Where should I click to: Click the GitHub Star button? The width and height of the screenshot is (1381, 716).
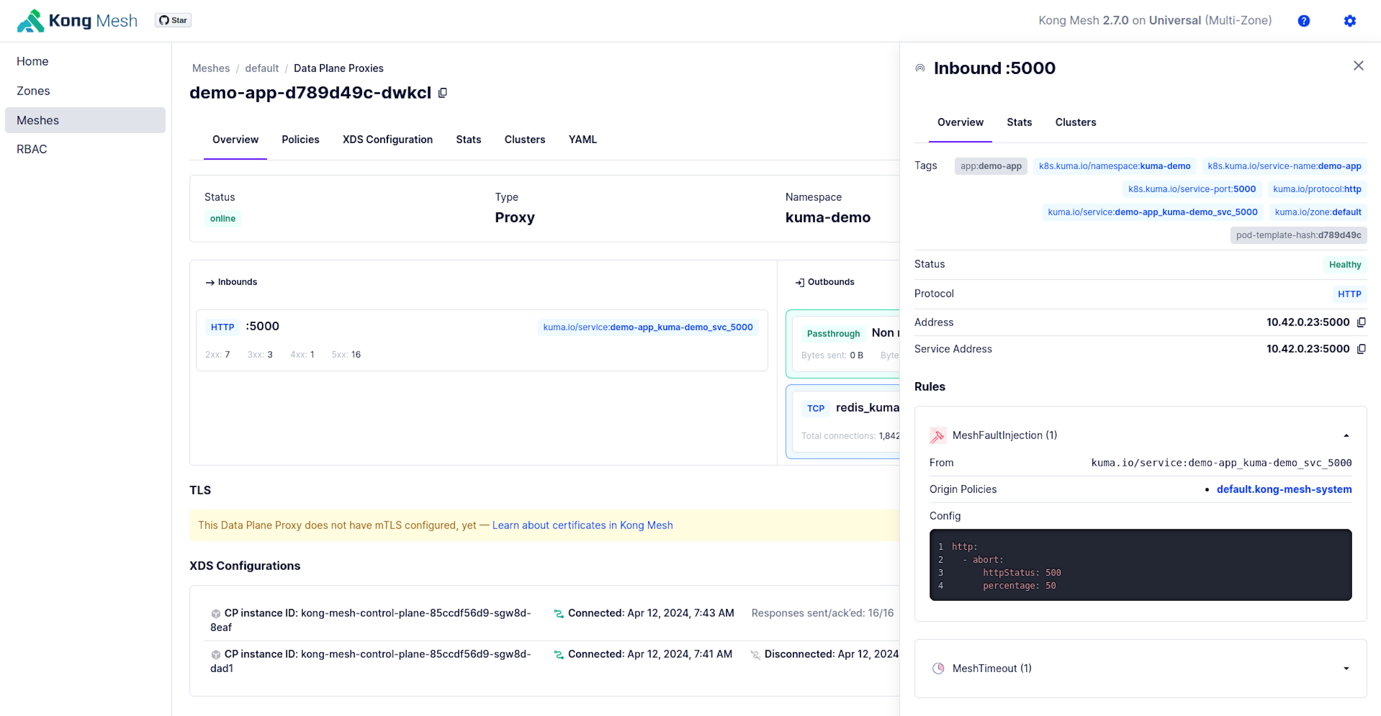173,20
